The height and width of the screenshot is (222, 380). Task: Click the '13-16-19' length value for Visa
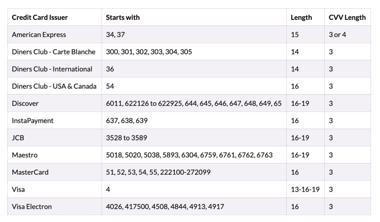(x=305, y=189)
